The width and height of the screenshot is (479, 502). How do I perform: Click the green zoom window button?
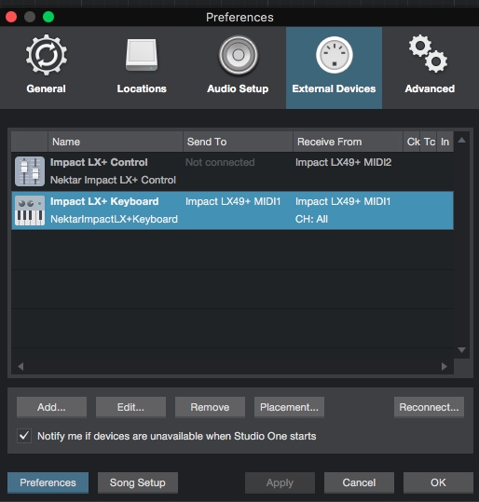point(48,17)
